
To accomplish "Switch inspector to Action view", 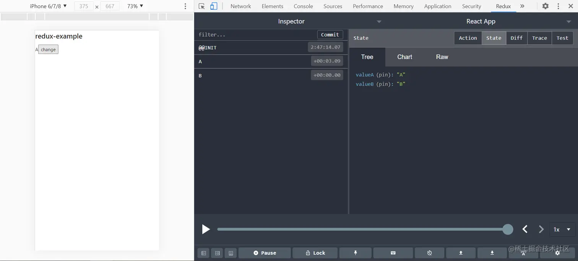I will click(x=468, y=38).
